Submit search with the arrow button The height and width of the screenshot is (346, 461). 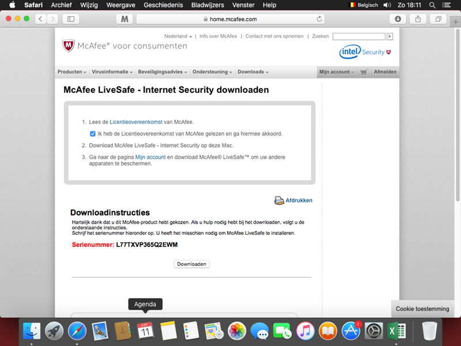(x=390, y=36)
